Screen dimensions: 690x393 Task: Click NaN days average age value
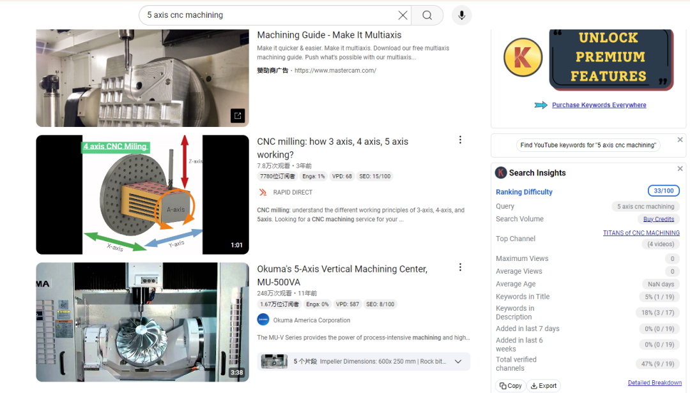(661, 285)
